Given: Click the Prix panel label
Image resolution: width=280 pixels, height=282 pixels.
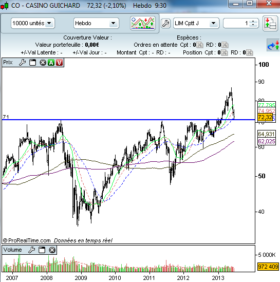Looking at the screenshot, I should 8,62.
